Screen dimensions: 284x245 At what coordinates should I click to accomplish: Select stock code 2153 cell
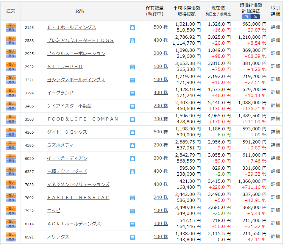(x=29, y=27)
